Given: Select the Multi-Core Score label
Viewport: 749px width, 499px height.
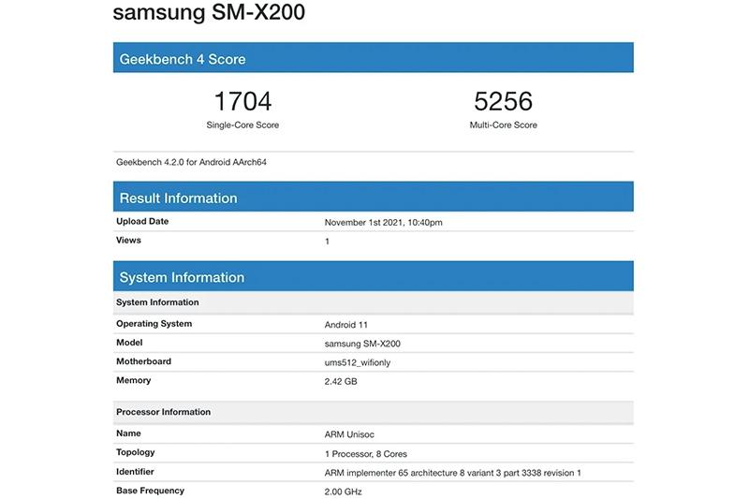Looking at the screenshot, I should point(503,125).
